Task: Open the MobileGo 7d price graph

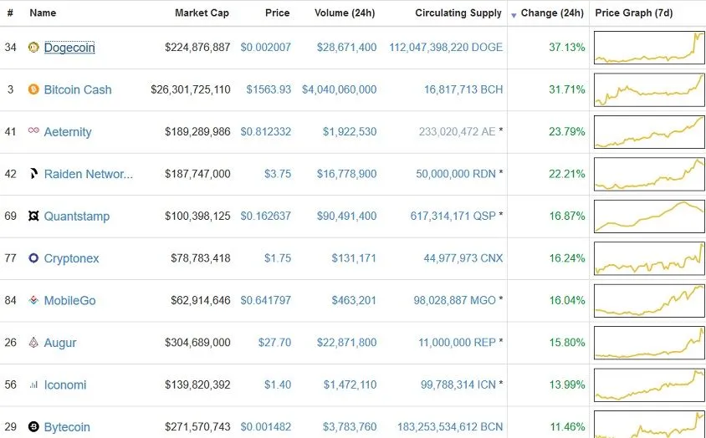Action: (649, 300)
